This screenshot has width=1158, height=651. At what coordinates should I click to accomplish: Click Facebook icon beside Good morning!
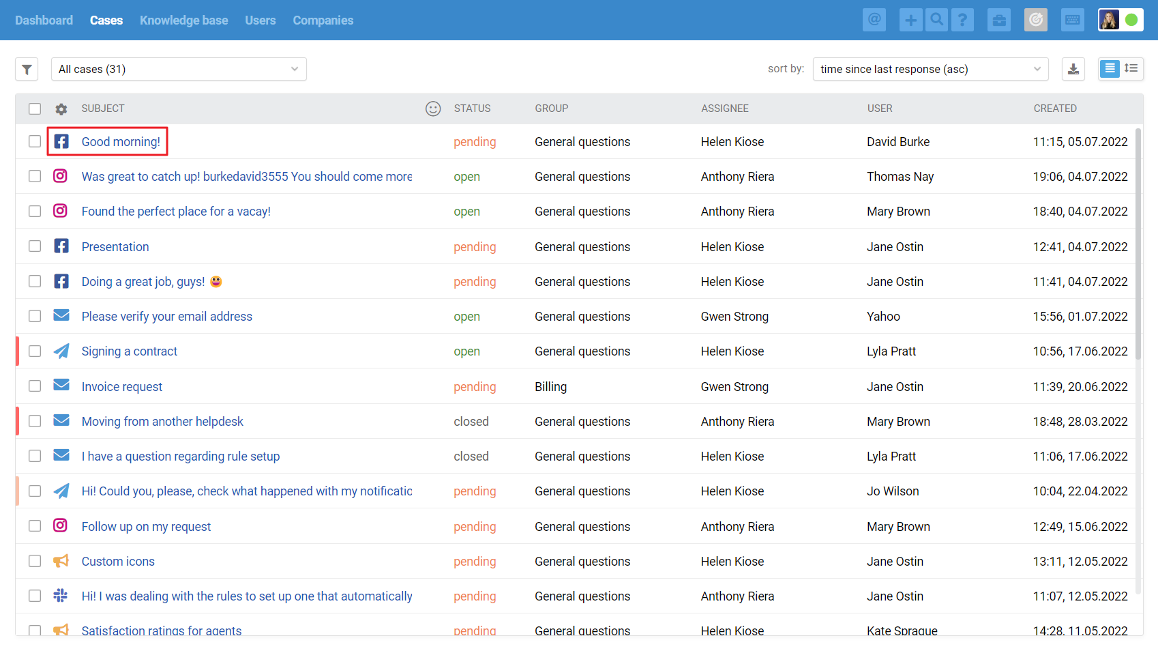click(x=61, y=141)
